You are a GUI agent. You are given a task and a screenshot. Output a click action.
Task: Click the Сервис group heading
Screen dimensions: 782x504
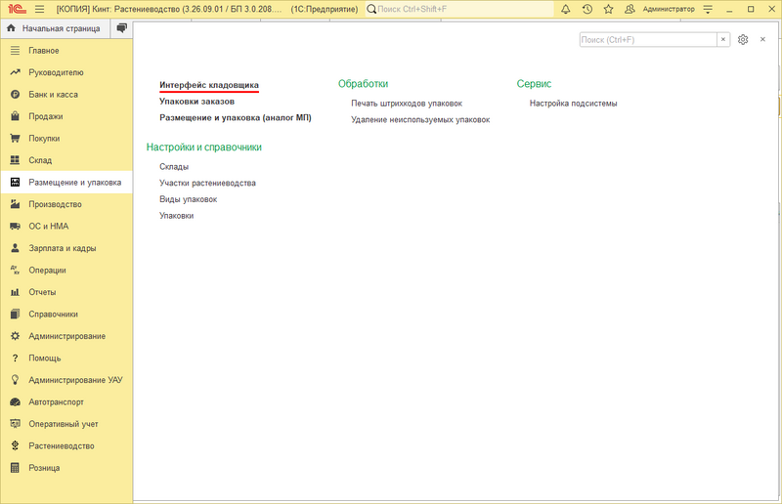click(534, 84)
